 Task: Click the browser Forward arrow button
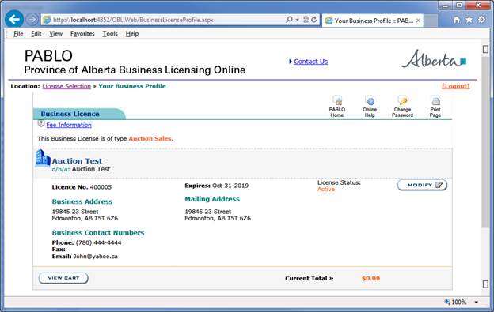(32, 20)
